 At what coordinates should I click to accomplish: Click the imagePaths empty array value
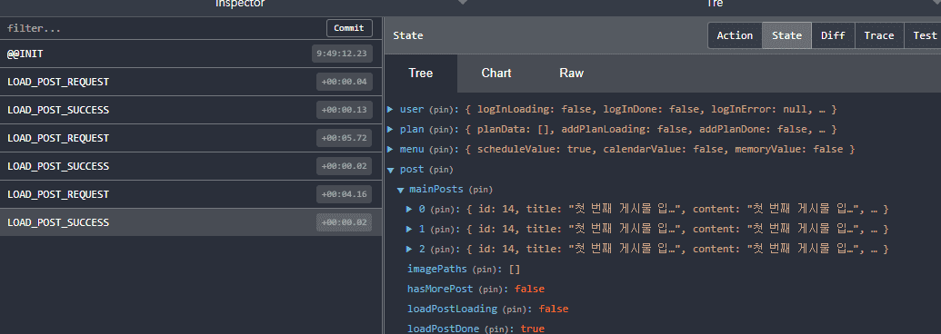[515, 269]
